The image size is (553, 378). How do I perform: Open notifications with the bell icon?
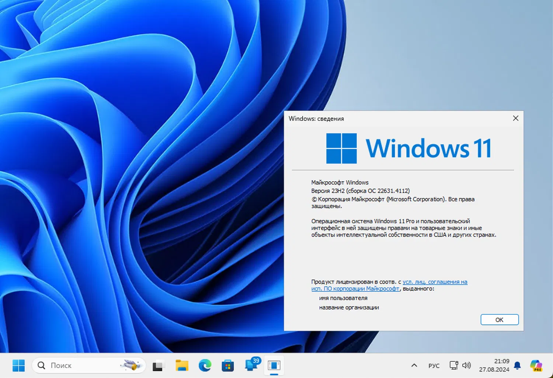click(x=517, y=365)
